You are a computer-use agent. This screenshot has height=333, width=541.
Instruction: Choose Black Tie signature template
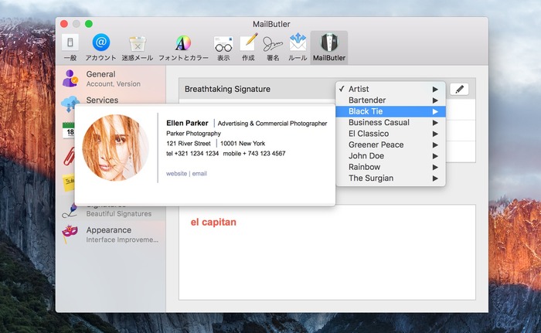pyautogui.click(x=390, y=111)
